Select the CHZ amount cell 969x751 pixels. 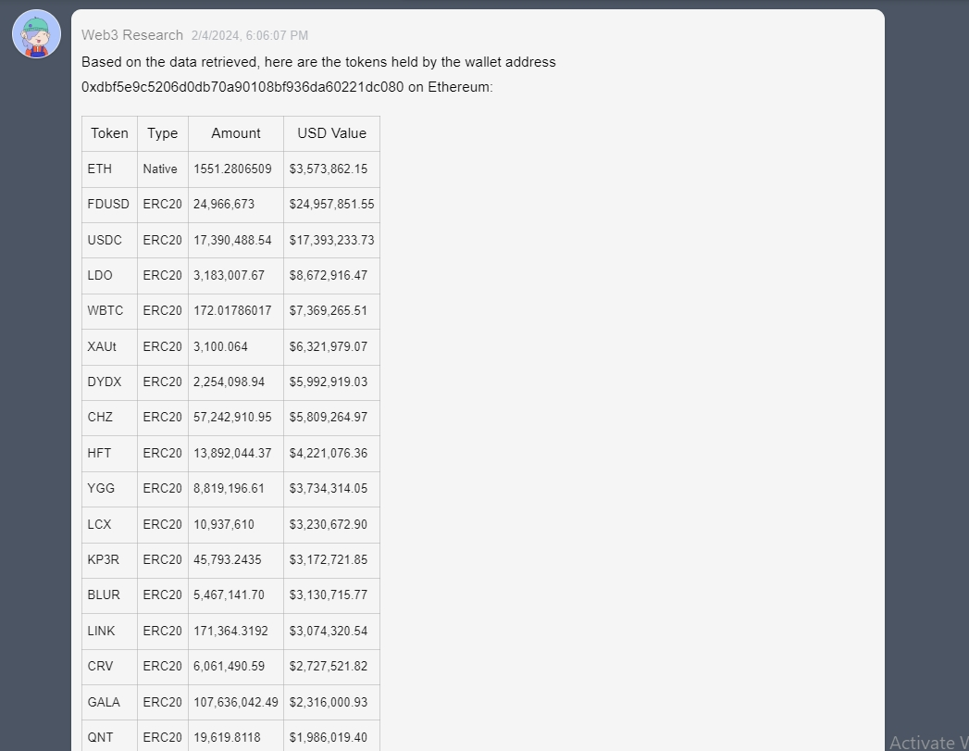tap(235, 418)
